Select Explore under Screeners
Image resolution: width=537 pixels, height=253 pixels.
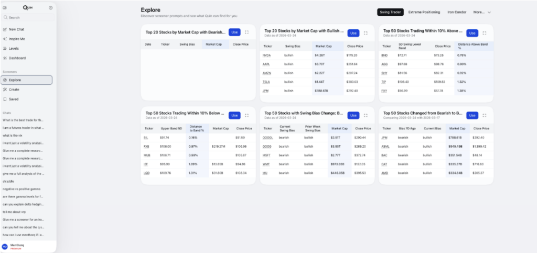[27, 80]
